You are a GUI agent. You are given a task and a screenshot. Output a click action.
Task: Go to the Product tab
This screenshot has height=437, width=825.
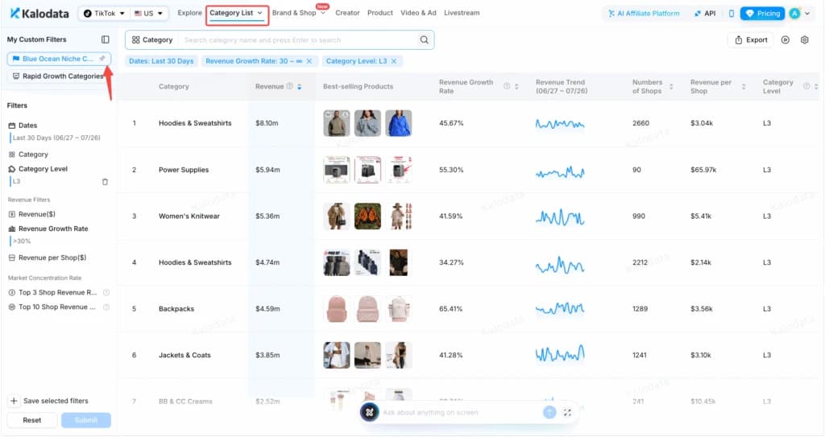point(380,13)
